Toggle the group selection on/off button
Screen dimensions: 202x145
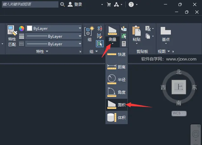coord(100,44)
